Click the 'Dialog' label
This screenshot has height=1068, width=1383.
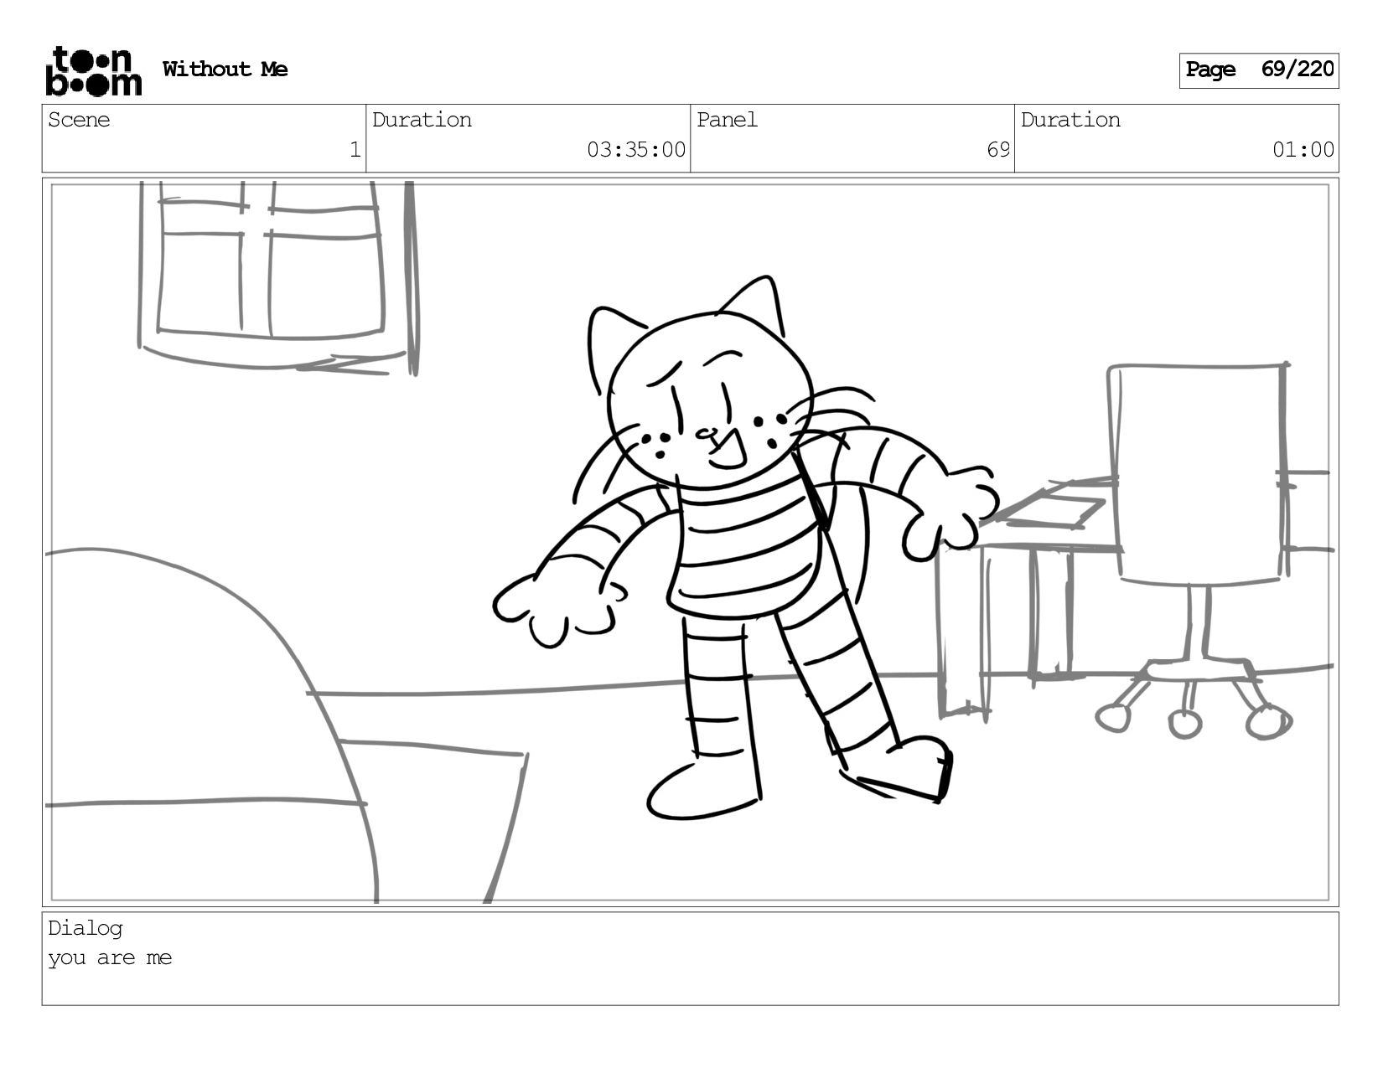click(x=85, y=928)
